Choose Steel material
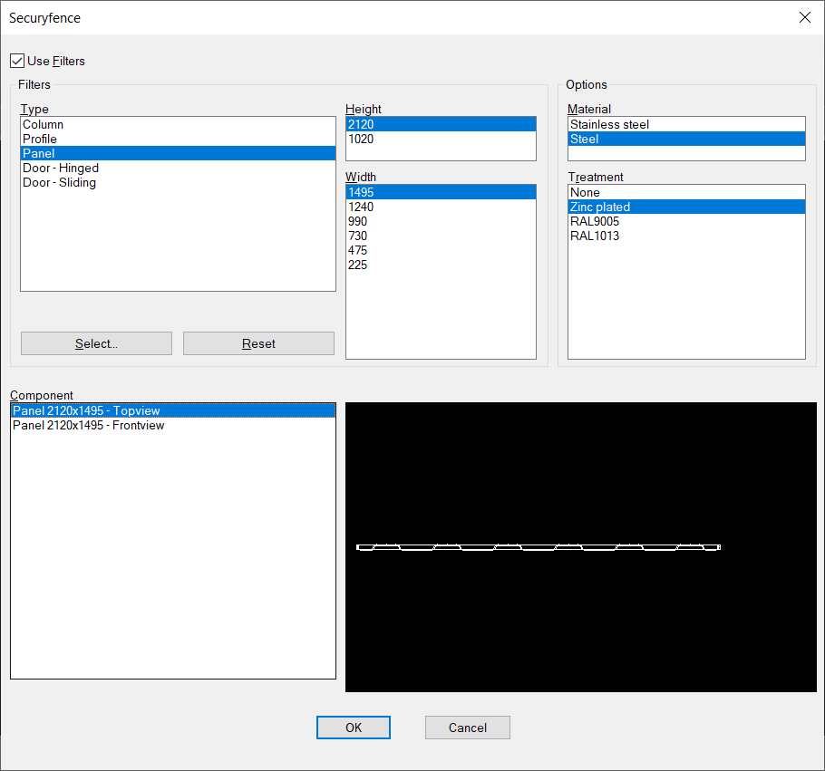This screenshot has height=771, width=825. click(x=686, y=139)
